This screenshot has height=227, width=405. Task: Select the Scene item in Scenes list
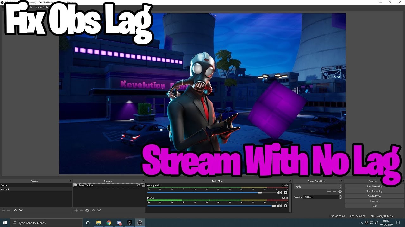(36, 185)
